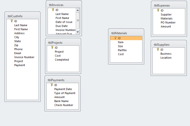Select highlighted ID field in tblMaterials
Viewport: 190px width, 126px height.
pyautogui.click(x=126, y=38)
